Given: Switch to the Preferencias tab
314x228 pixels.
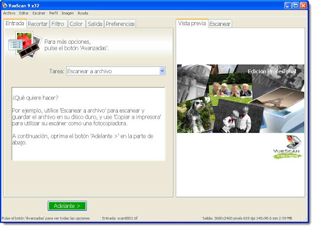Looking at the screenshot, I should pyautogui.click(x=120, y=24).
